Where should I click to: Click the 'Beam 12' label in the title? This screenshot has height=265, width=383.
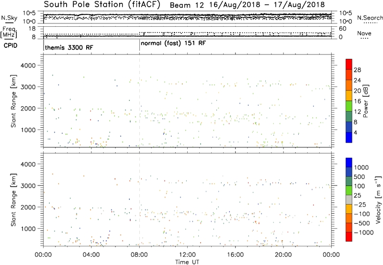(187, 5)
